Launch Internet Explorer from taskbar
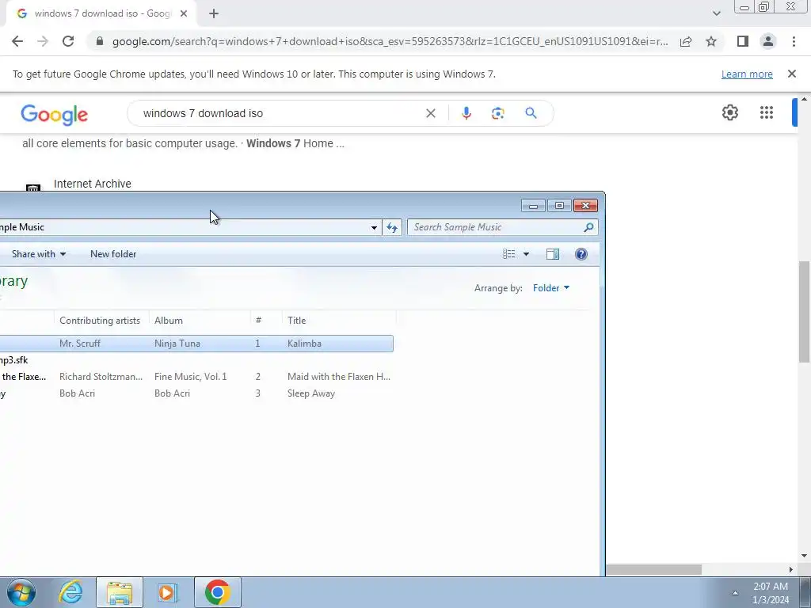Image resolution: width=811 pixels, height=608 pixels. pyautogui.click(x=70, y=592)
